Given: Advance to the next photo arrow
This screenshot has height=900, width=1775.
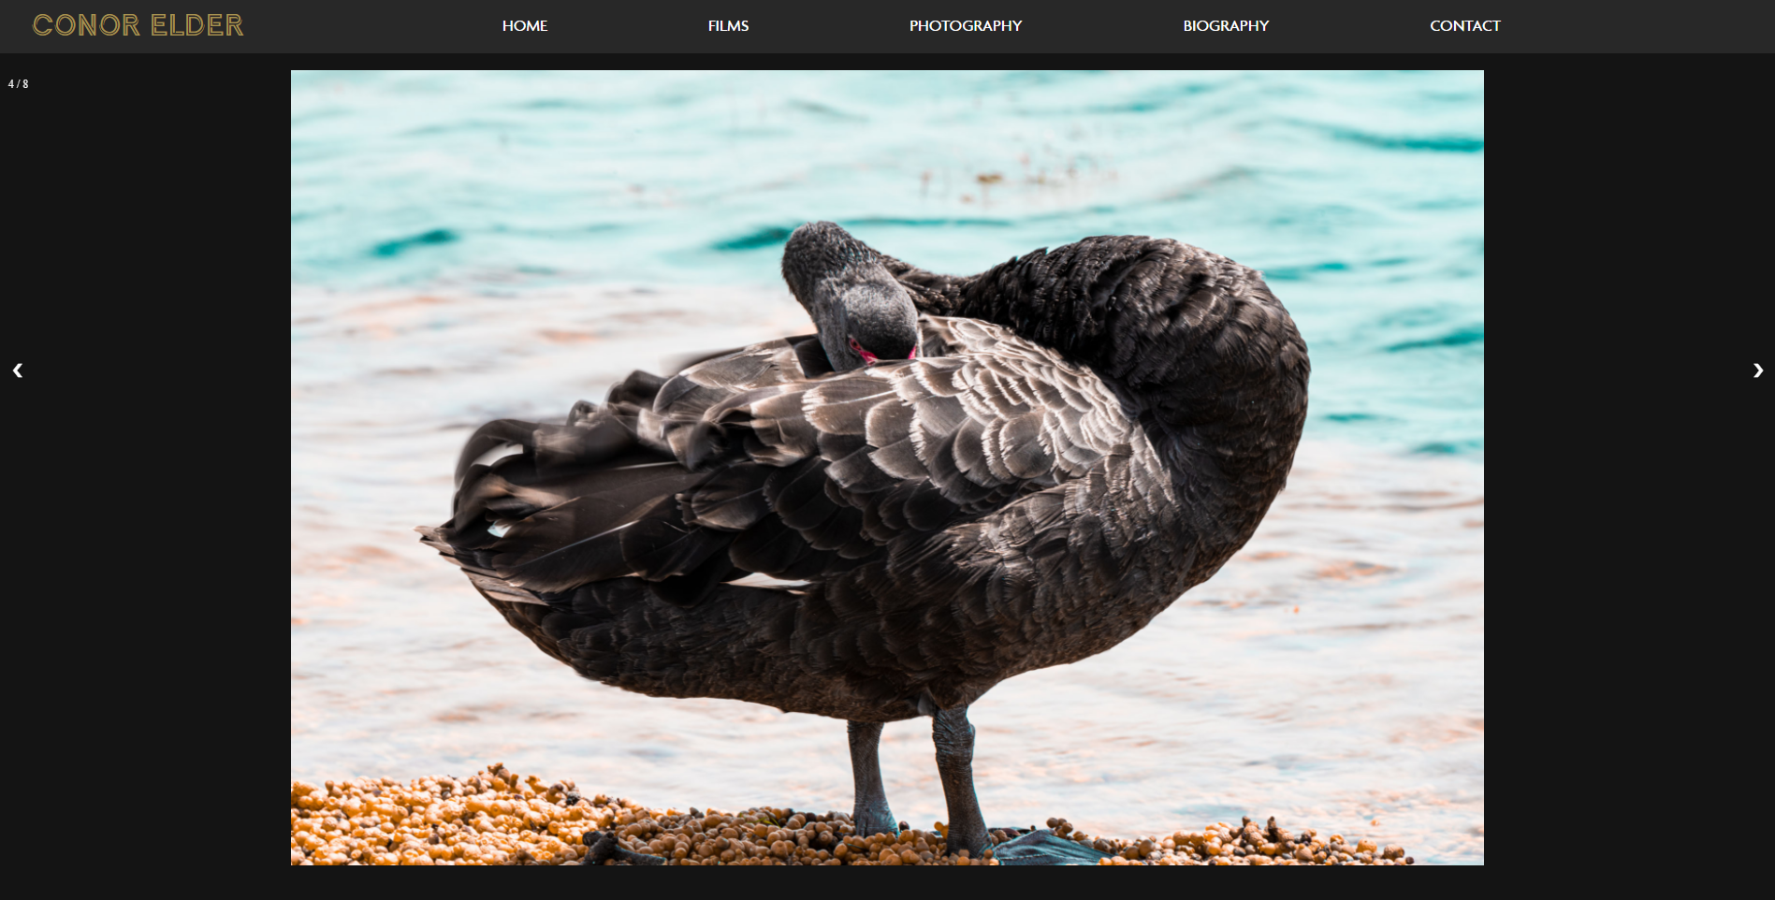Looking at the screenshot, I should pyautogui.click(x=1757, y=370).
